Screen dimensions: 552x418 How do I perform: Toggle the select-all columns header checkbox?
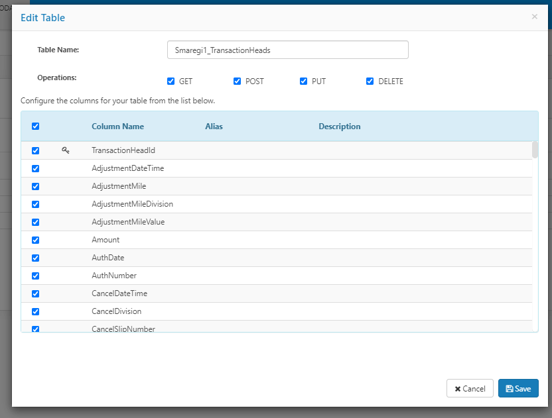36,127
